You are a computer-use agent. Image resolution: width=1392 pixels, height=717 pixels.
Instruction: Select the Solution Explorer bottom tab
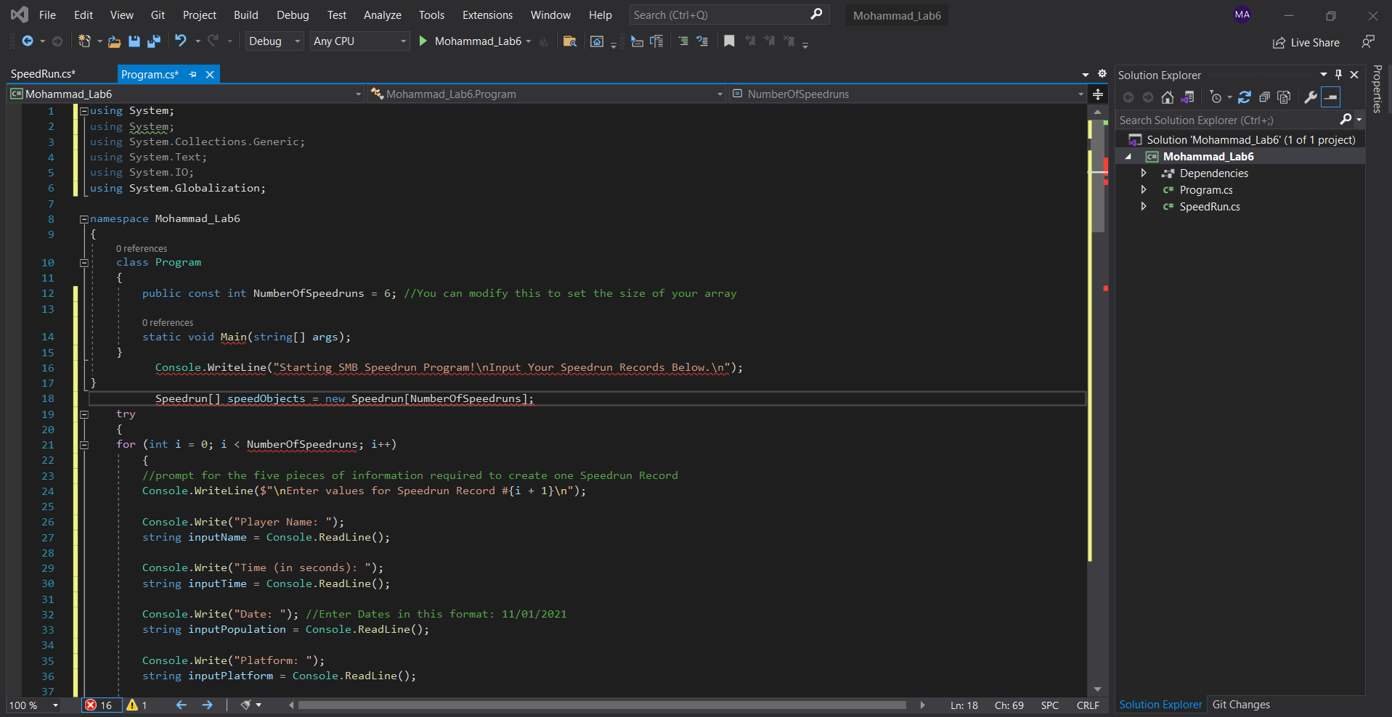click(1160, 705)
